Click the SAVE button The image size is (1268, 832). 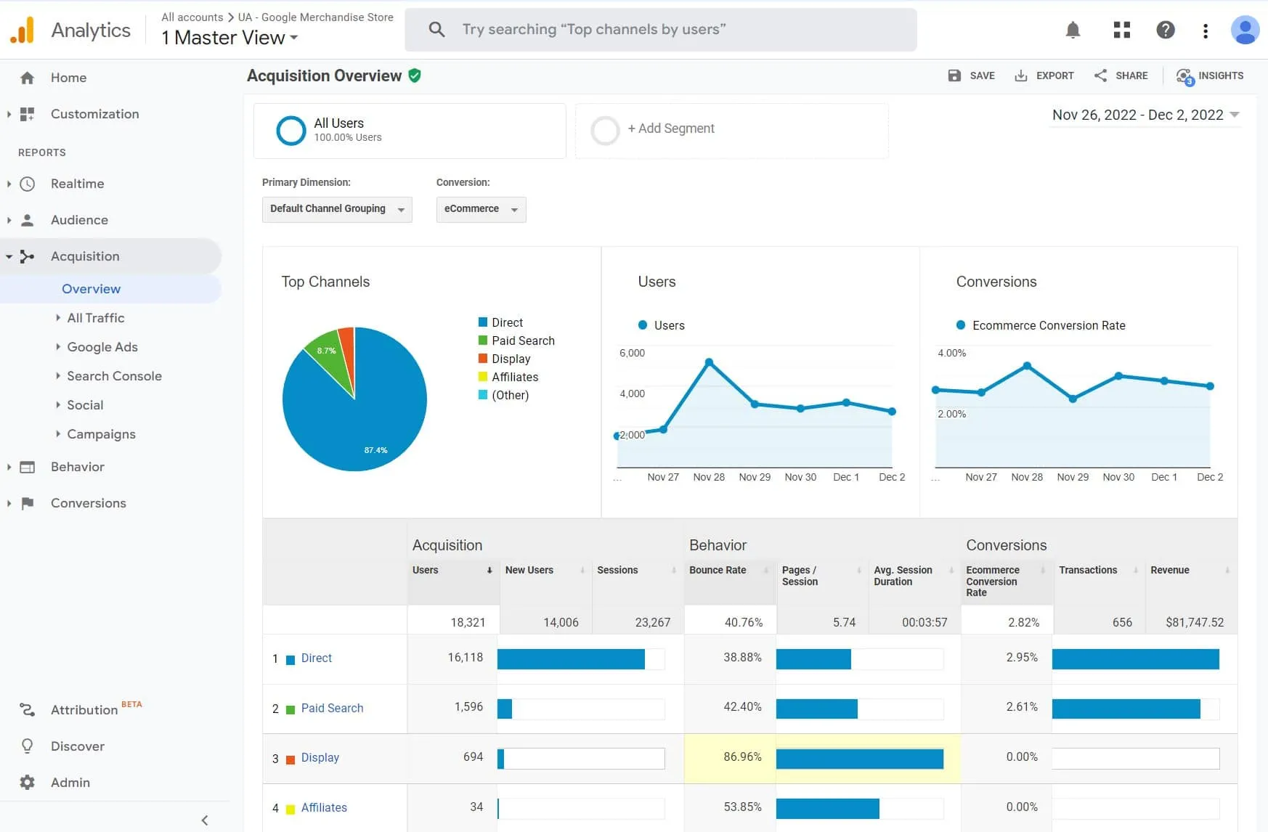(971, 76)
